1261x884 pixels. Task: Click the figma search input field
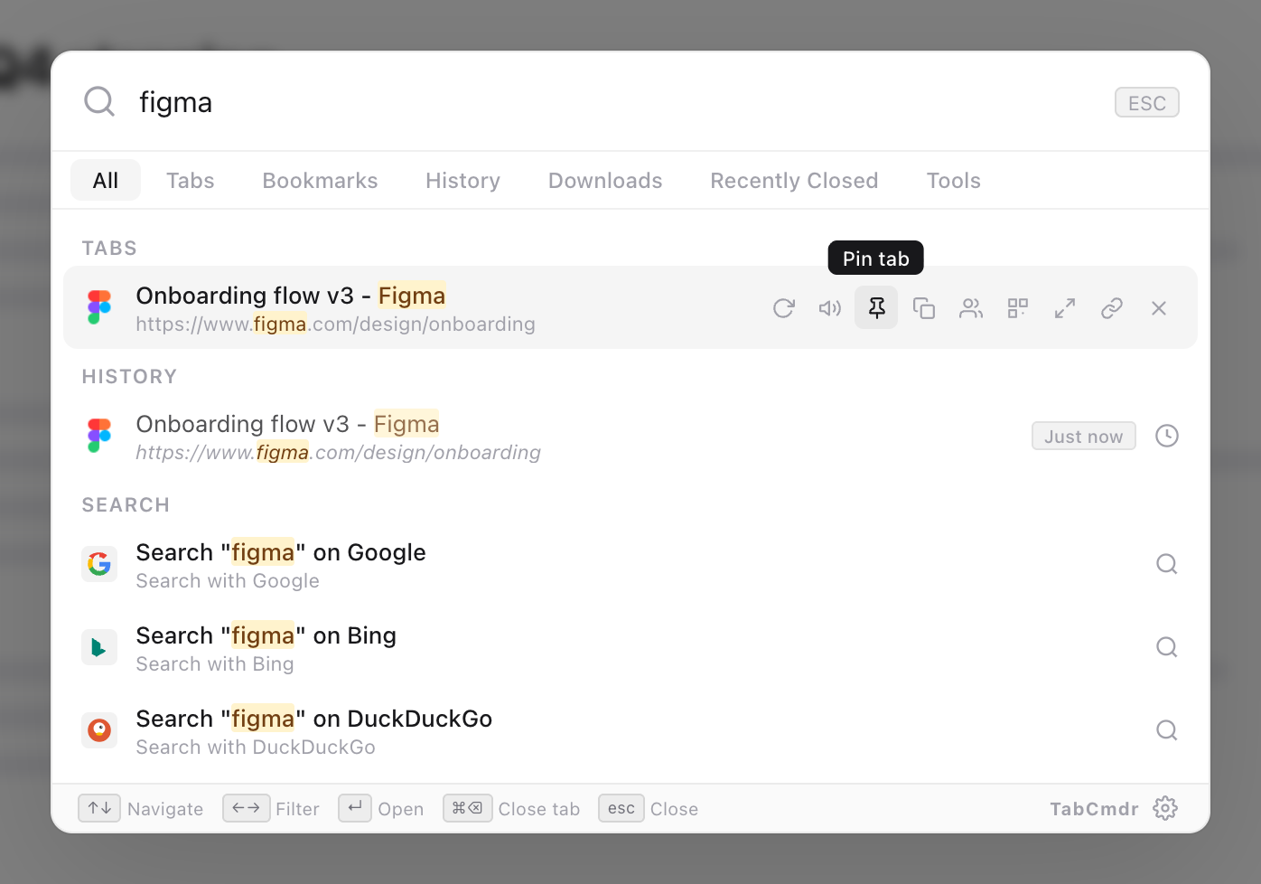click(x=614, y=102)
